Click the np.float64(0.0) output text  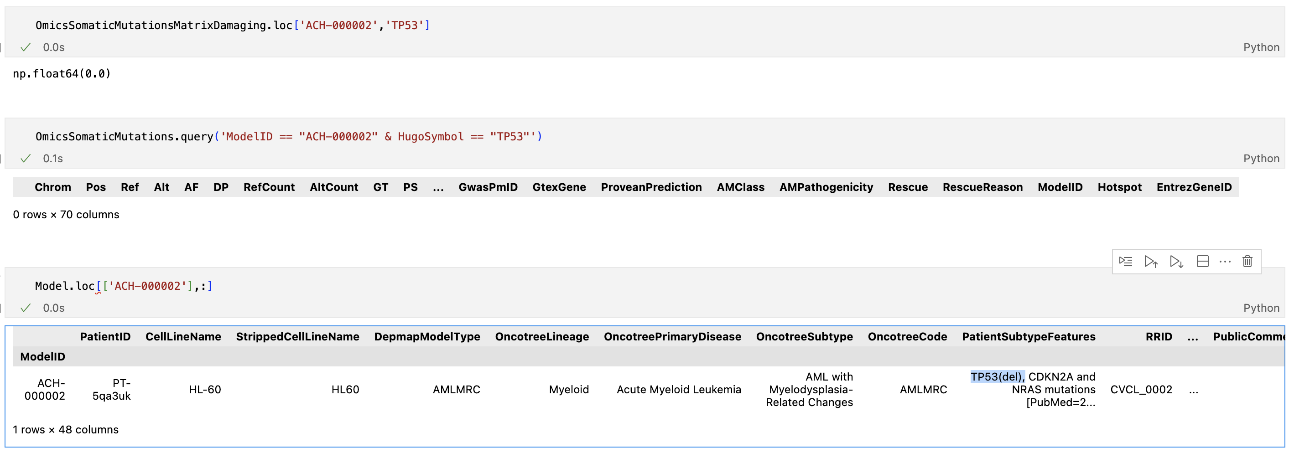pyautogui.click(x=62, y=74)
